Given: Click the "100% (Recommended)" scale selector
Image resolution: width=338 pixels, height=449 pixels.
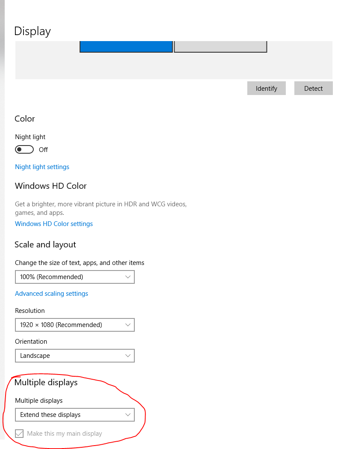Looking at the screenshot, I should (x=75, y=277).
